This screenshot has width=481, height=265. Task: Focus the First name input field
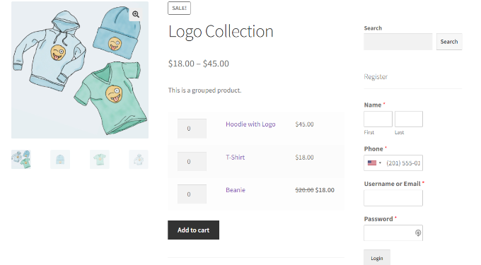(x=378, y=119)
